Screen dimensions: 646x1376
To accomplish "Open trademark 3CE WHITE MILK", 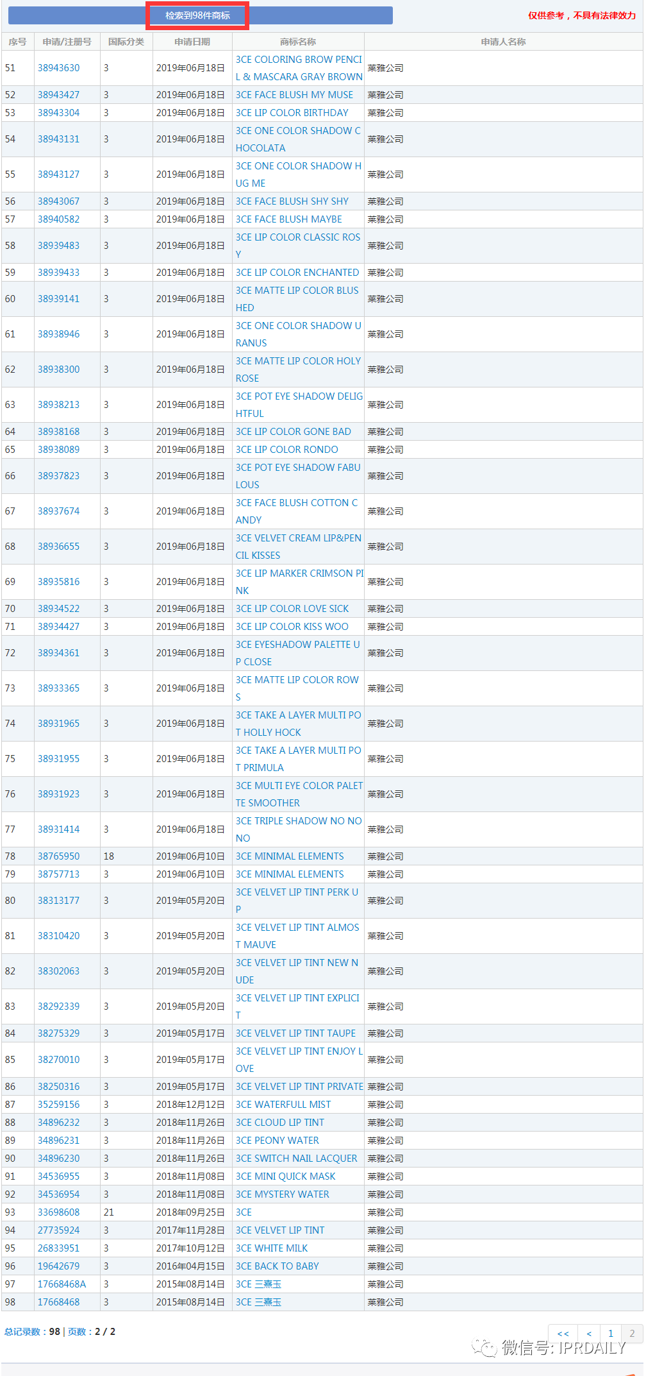I will pos(272,1248).
